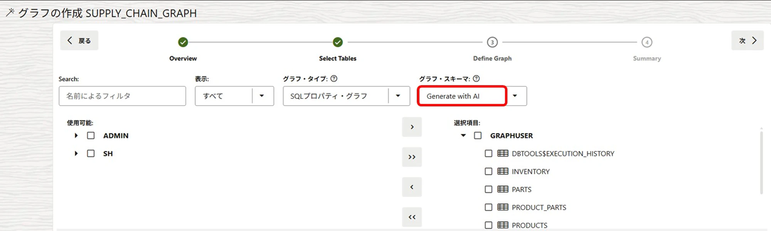The image size is (771, 231).
Task: Tick the DBTOOLS$EXECUTION_HISTORY checkbox
Action: coord(488,153)
